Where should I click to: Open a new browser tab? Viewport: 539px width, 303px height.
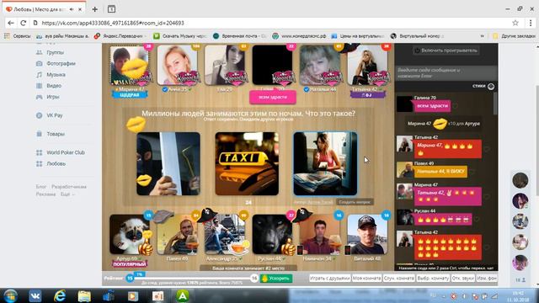pos(95,9)
